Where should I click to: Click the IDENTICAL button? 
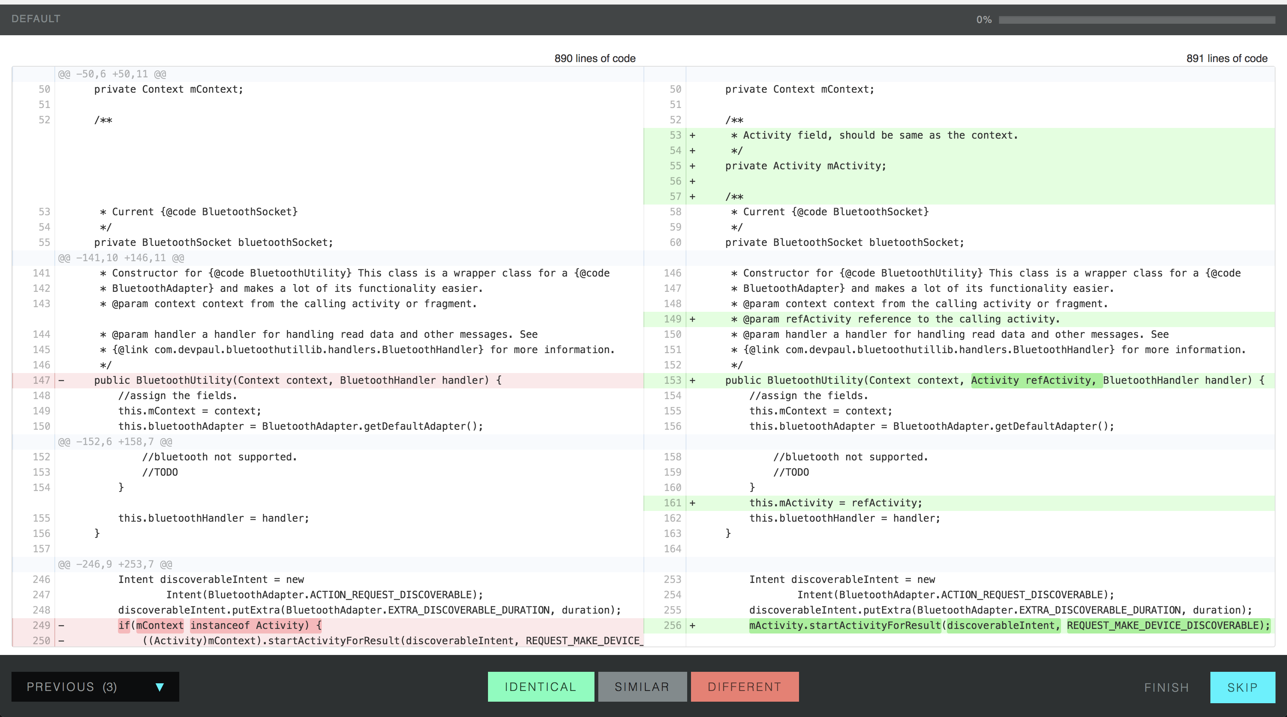[x=540, y=686]
